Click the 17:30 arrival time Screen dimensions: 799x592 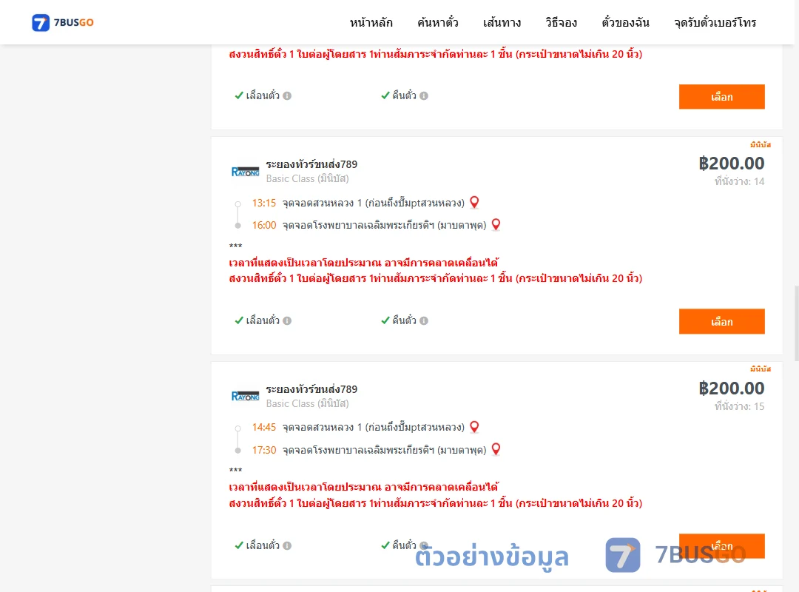[x=264, y=450]
